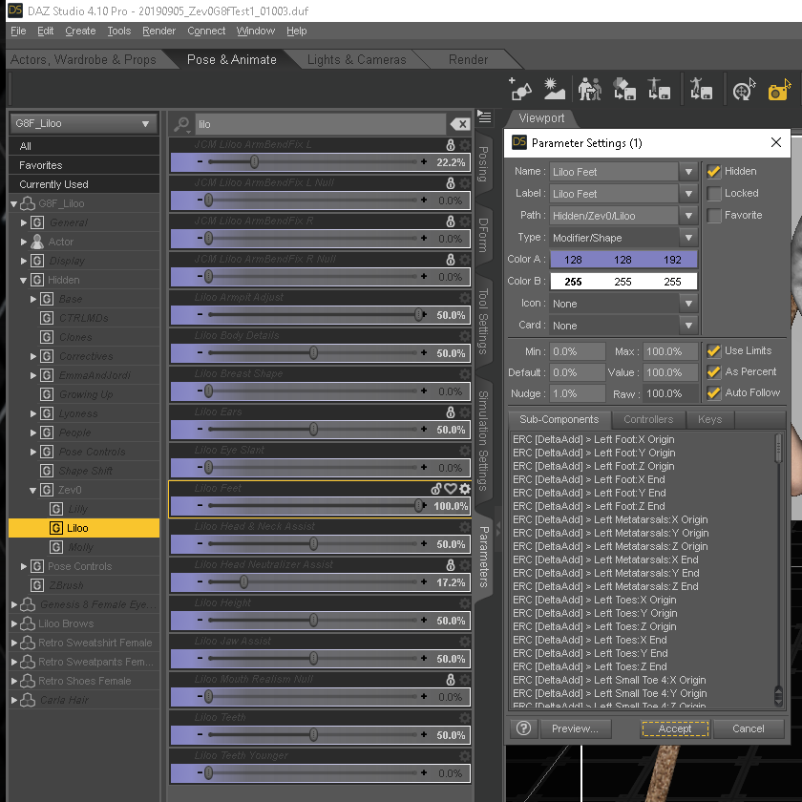802x802 pixels.
Task: Click the search magnifier icon in the filter box
Action: (181, 124)
